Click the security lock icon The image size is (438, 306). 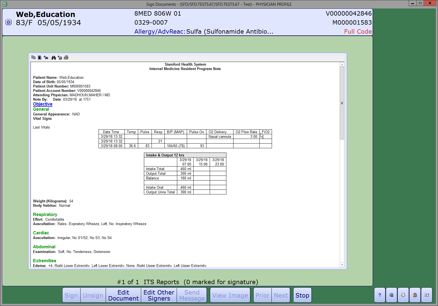coord(415,295)
